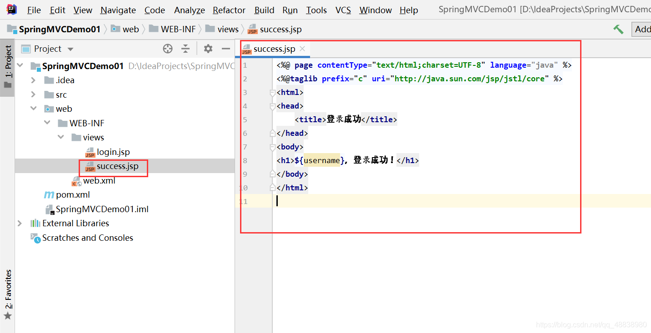651x333 pixels.
Task: Click the Scratches and Consoles icon
Action: tap(35, 238)
